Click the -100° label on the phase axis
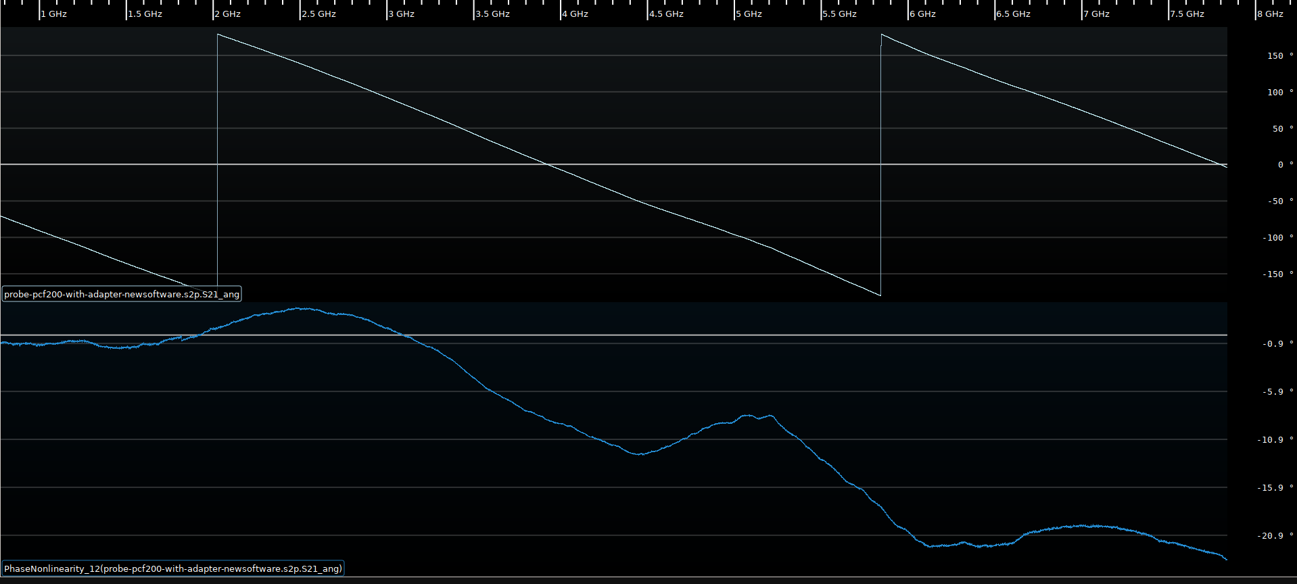This screenshot has width=1297, height=584. click(x=1278, y=237)
